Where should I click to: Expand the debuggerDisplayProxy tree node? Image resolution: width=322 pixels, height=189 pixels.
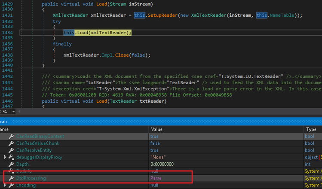[x=5, y=157]
